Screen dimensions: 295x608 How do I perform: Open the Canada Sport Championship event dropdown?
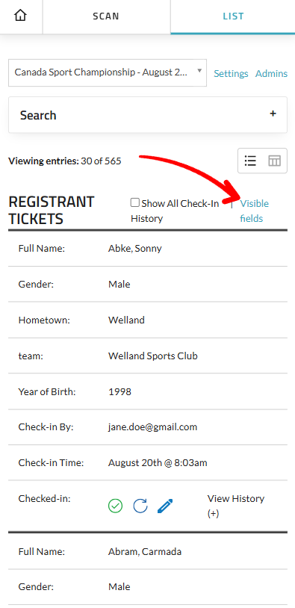click(108, 72)
